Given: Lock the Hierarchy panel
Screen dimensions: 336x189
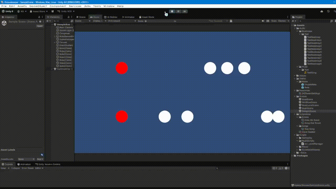Looking at the screenshot, I should tap(69, 17).
